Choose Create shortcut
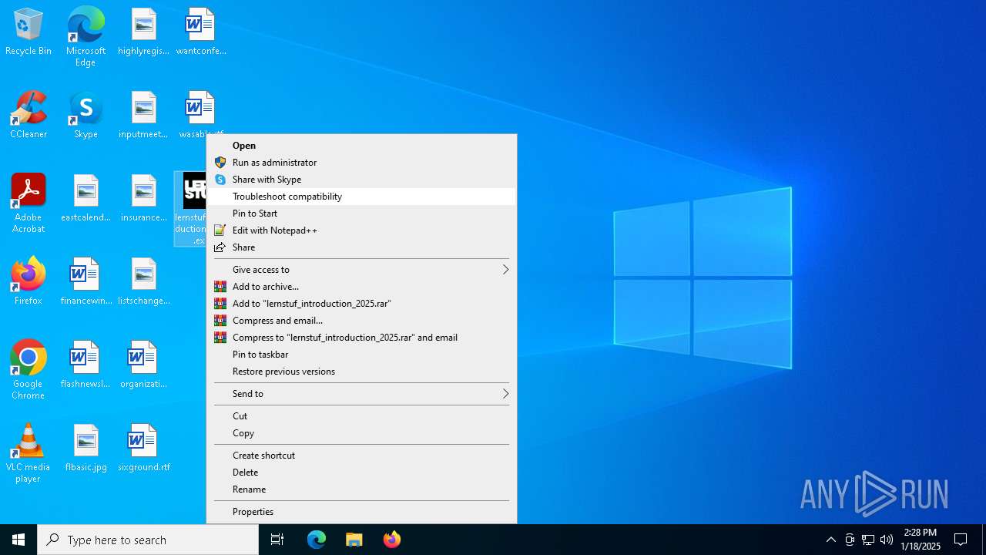This screenshot has height=555, width=986. [x=361, y=456]
